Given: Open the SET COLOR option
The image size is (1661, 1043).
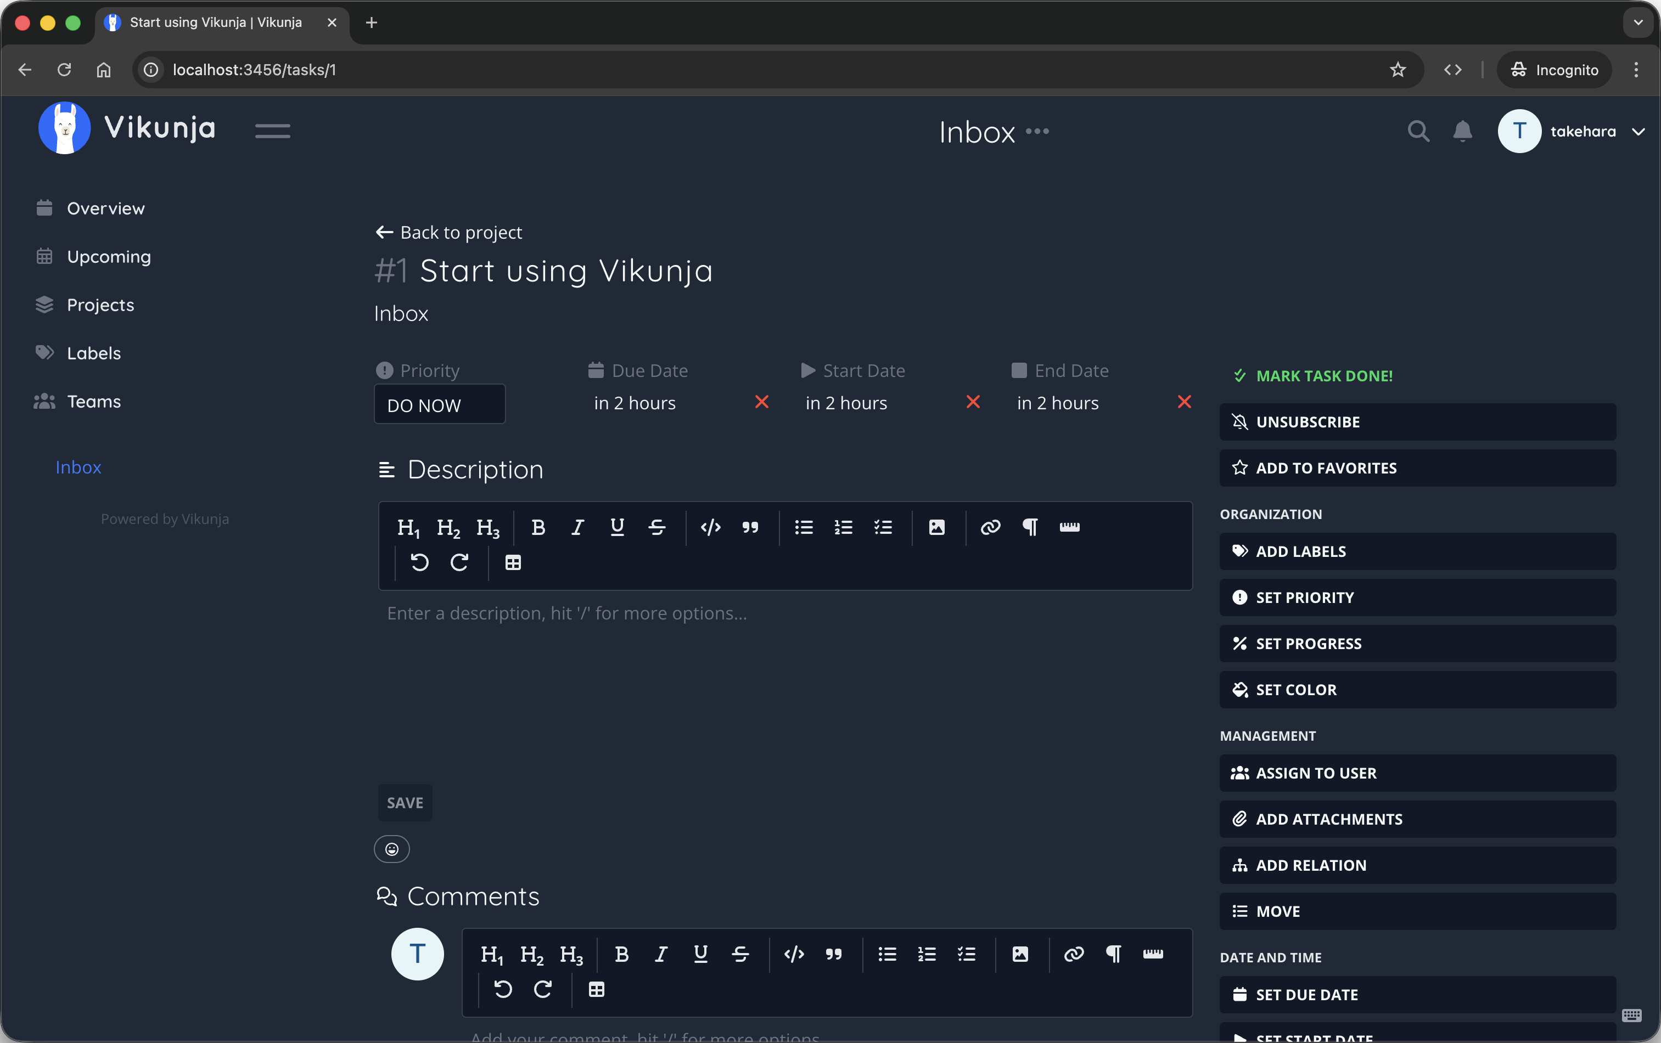Looking at the screenshot, I should (x=1416, y=689).
